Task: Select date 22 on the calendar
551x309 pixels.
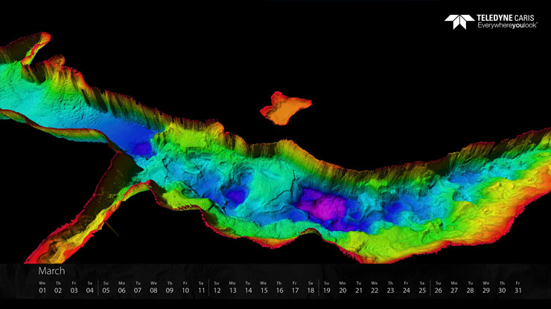Action: 375,290
